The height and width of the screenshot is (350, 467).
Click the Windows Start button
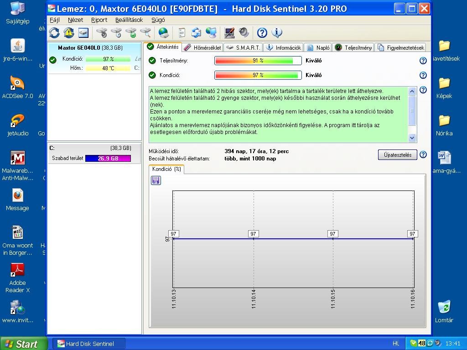click(23, 344)
